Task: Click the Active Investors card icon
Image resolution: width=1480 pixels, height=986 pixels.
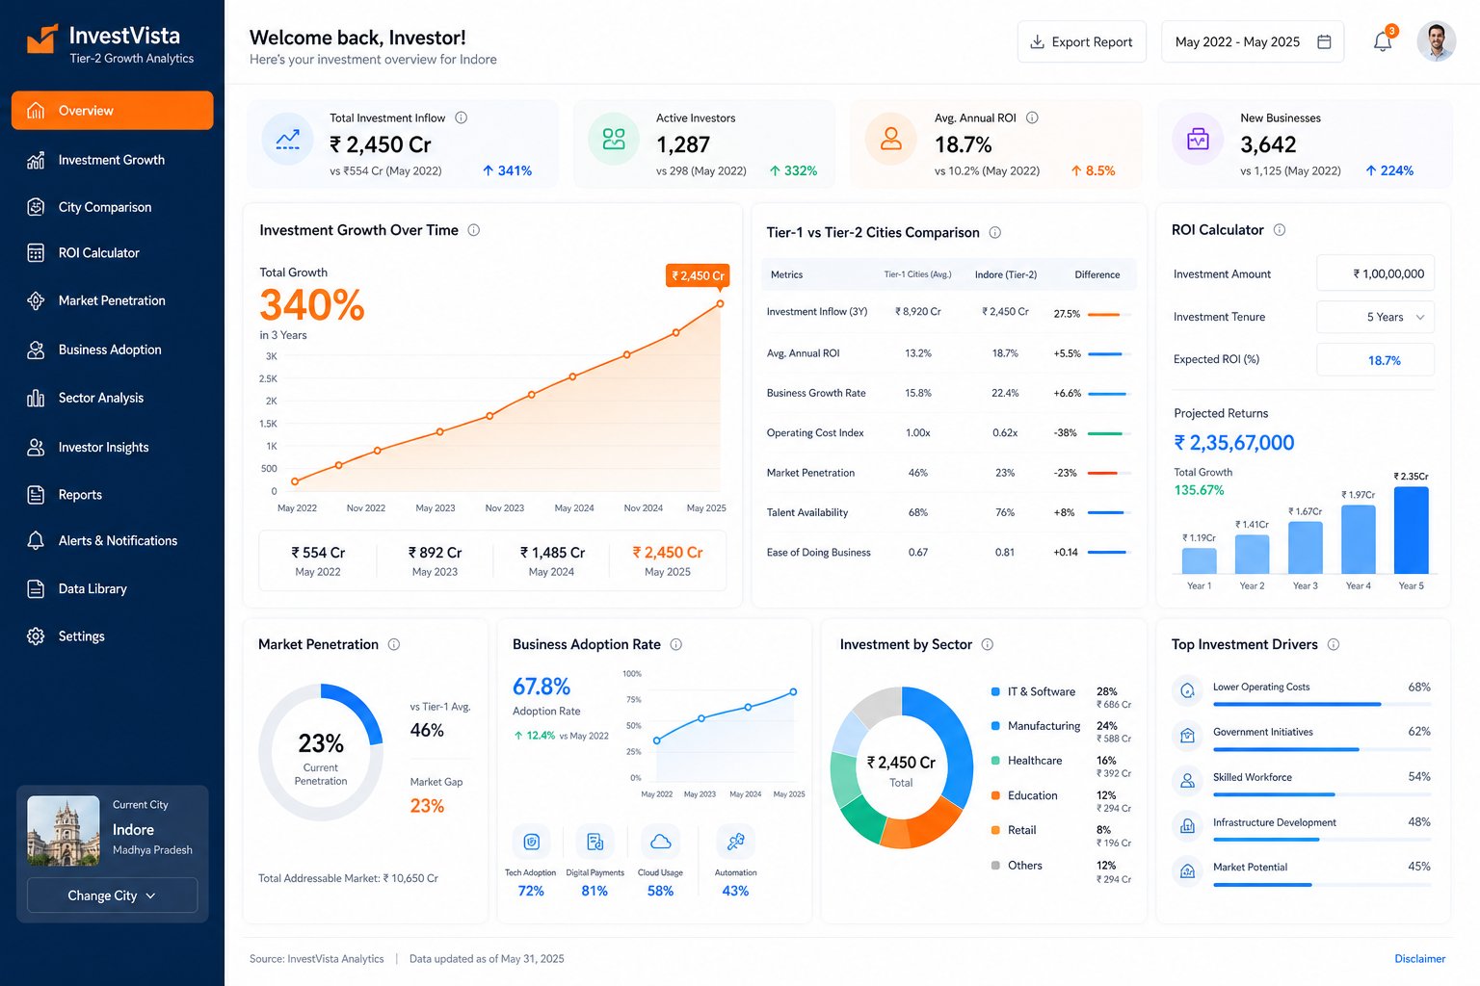Action: [614, 140]
